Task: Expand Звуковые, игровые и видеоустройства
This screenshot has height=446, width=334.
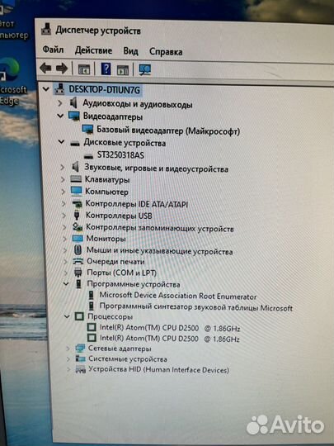Action: 63,168
